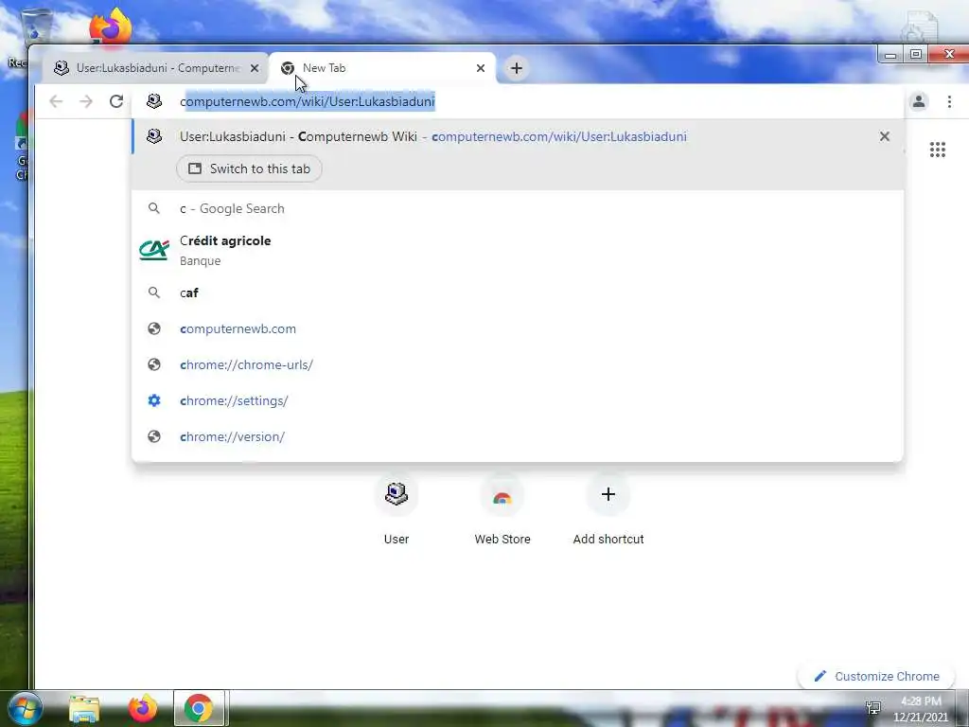
Task: Click the browser back arrow
Action: tap(56, 101)
